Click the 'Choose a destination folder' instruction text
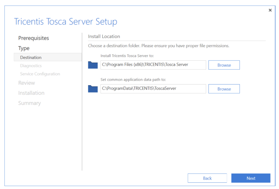Viewport: 279px width, 189px height. tap(159, 46)
